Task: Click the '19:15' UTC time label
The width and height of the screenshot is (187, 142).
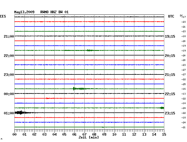Action: [170, 37]
